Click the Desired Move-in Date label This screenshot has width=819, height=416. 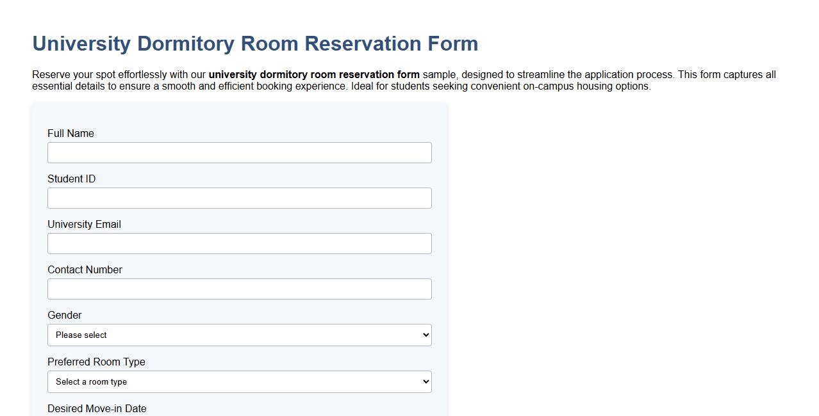pyautogui.click(x=97, y=408)
